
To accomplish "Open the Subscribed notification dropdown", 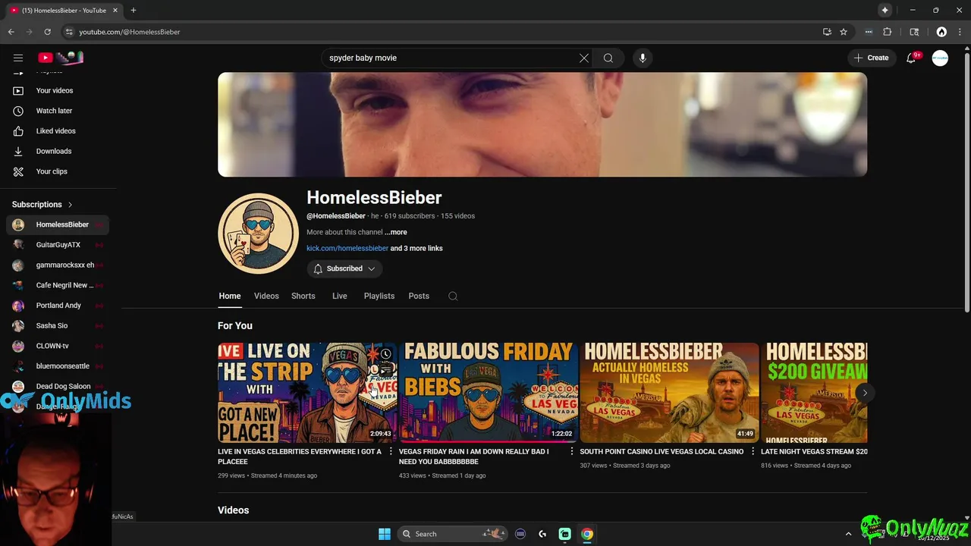I will (344, 268).
